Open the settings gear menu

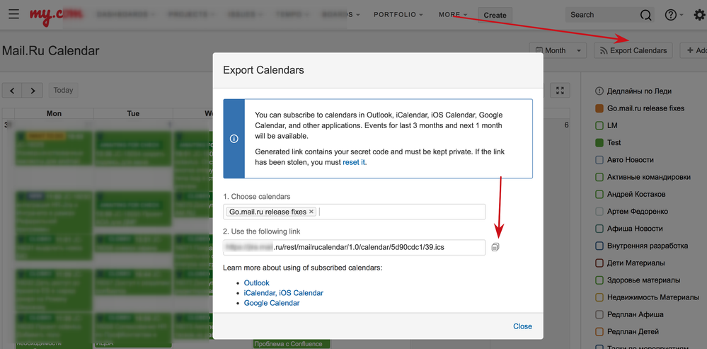[699, 15]
